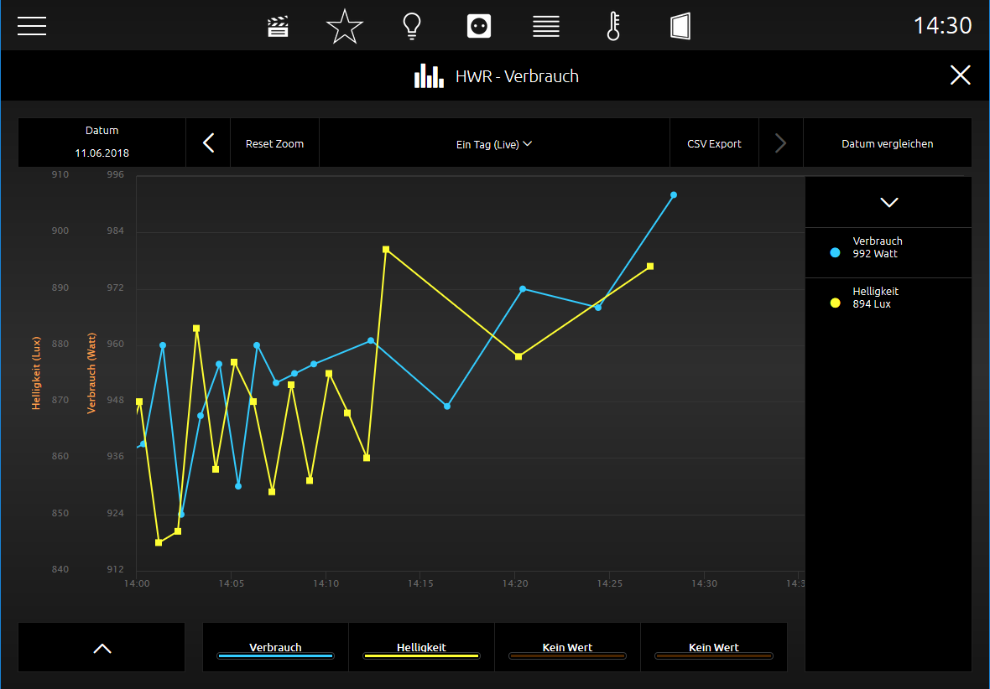This screenshot has width=990, height=689.
Task: Go to previous date with left arrow
Action: 208,143
